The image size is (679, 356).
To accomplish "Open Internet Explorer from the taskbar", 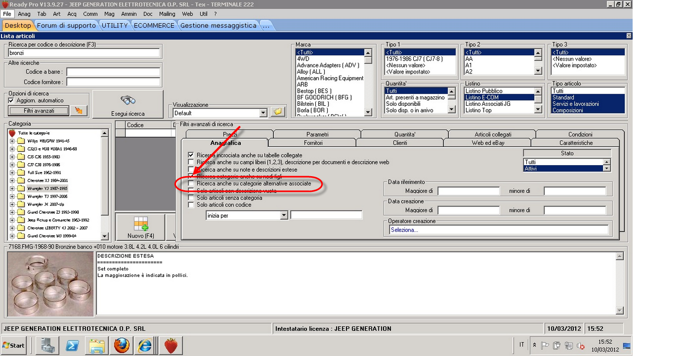I will pyautogui.click(x=145, y=345).
